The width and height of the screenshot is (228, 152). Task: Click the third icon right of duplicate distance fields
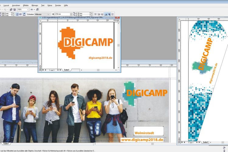[102, 14]
